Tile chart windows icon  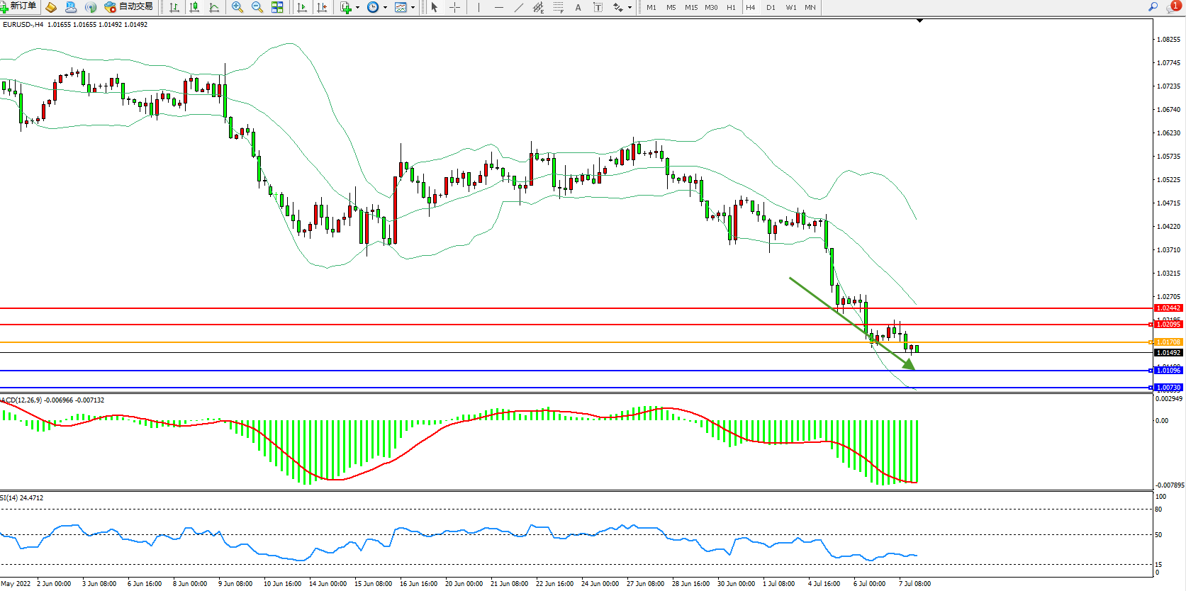tap(277, 7)
